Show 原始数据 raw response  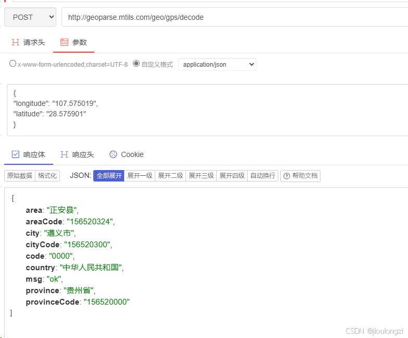point(20,176)
